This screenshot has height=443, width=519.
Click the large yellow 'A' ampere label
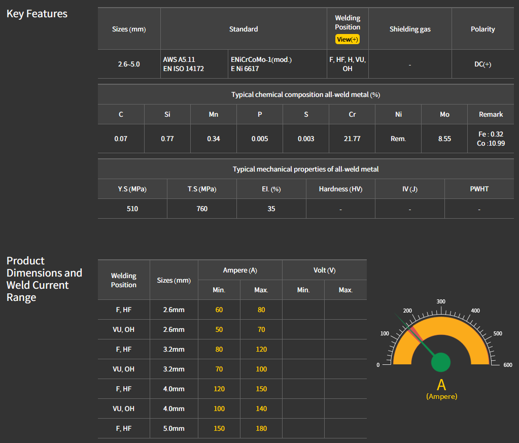(441, 385)
